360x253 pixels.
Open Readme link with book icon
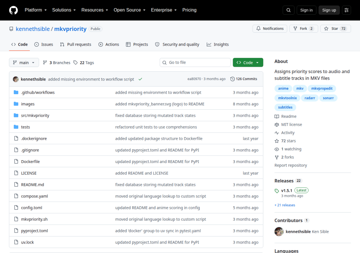[285, 116]
